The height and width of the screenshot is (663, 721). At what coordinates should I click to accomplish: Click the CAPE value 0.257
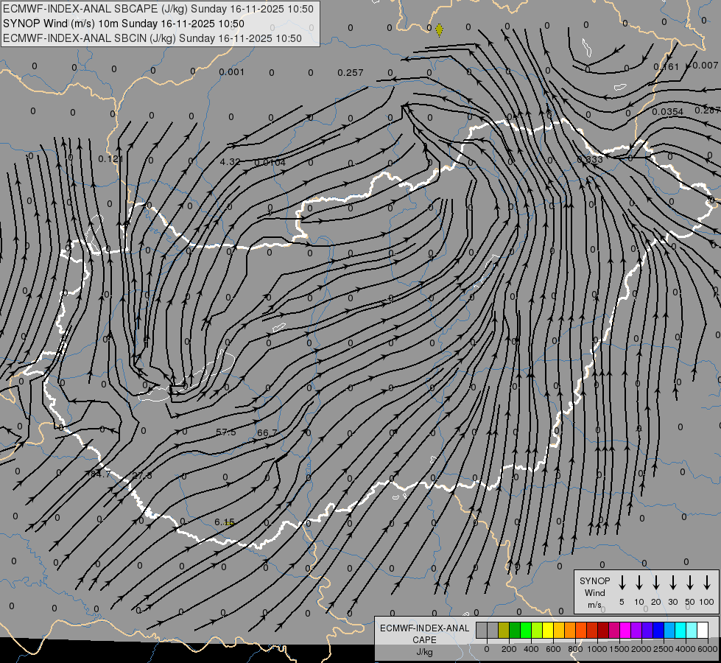pos(351,73)
